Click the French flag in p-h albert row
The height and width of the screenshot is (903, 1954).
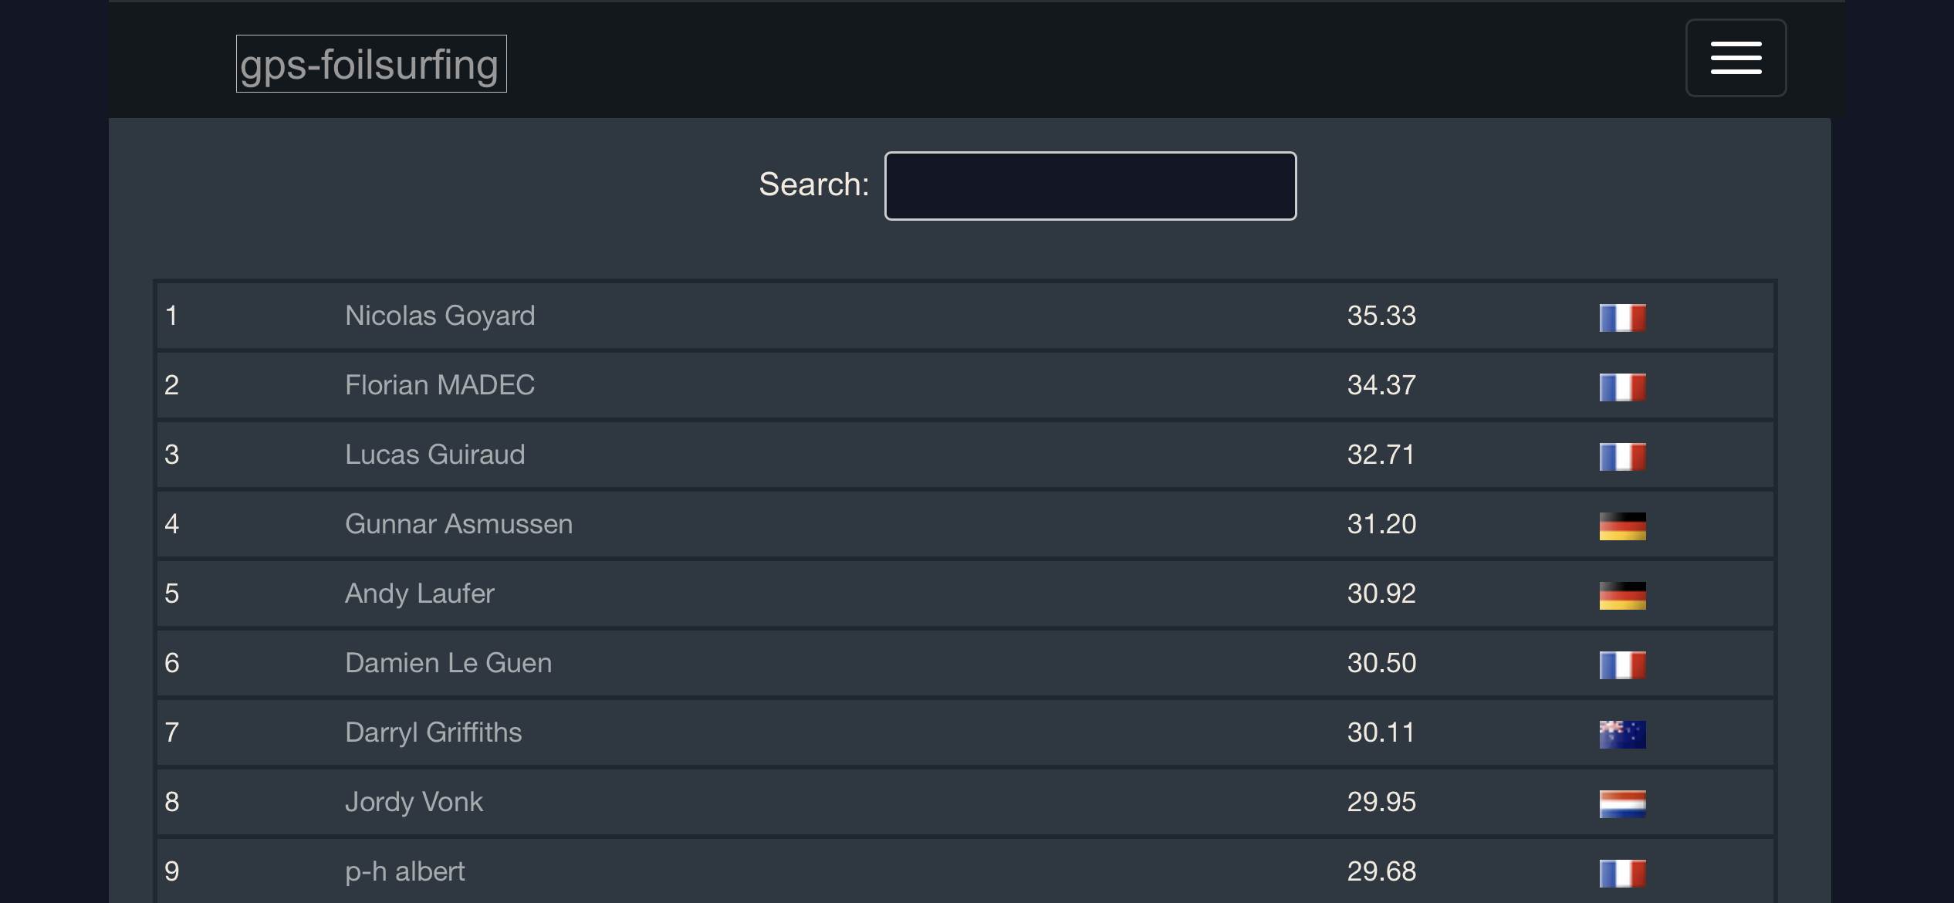(x=1622, y=873)
